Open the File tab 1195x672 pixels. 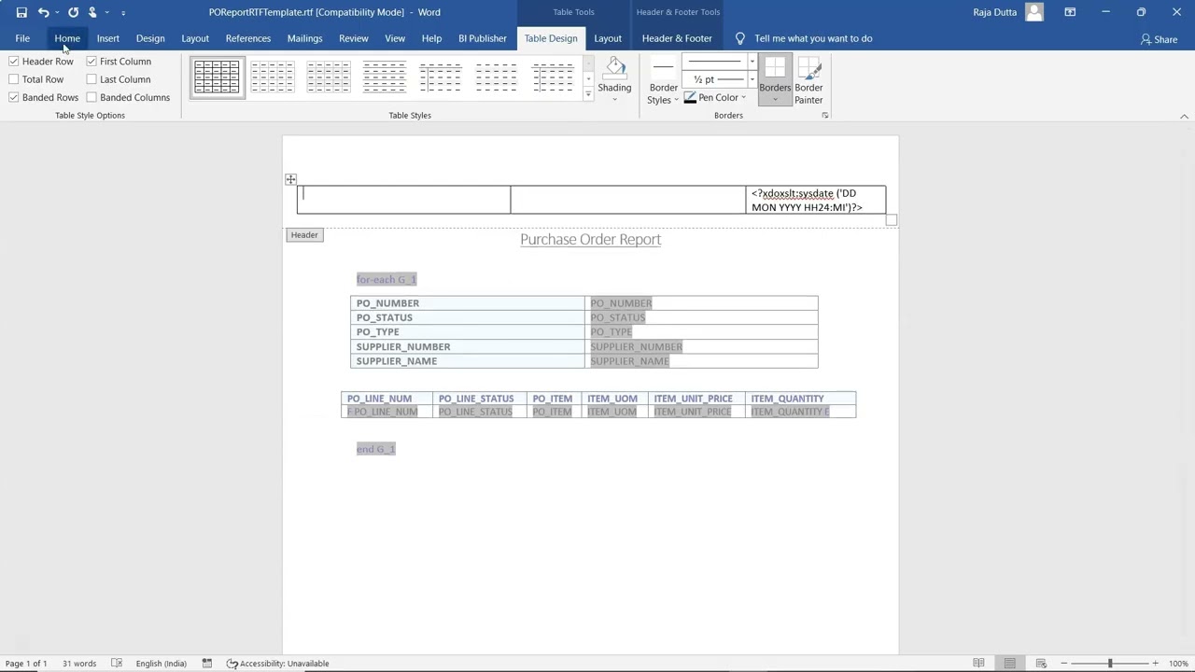tap(22, 38)
